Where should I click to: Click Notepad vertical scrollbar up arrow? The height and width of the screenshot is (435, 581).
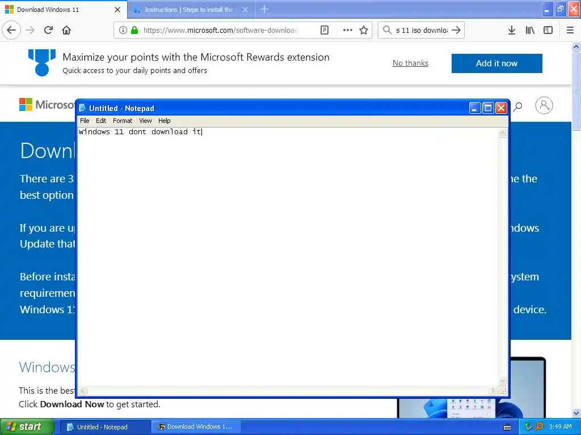[x=503, y=133]
